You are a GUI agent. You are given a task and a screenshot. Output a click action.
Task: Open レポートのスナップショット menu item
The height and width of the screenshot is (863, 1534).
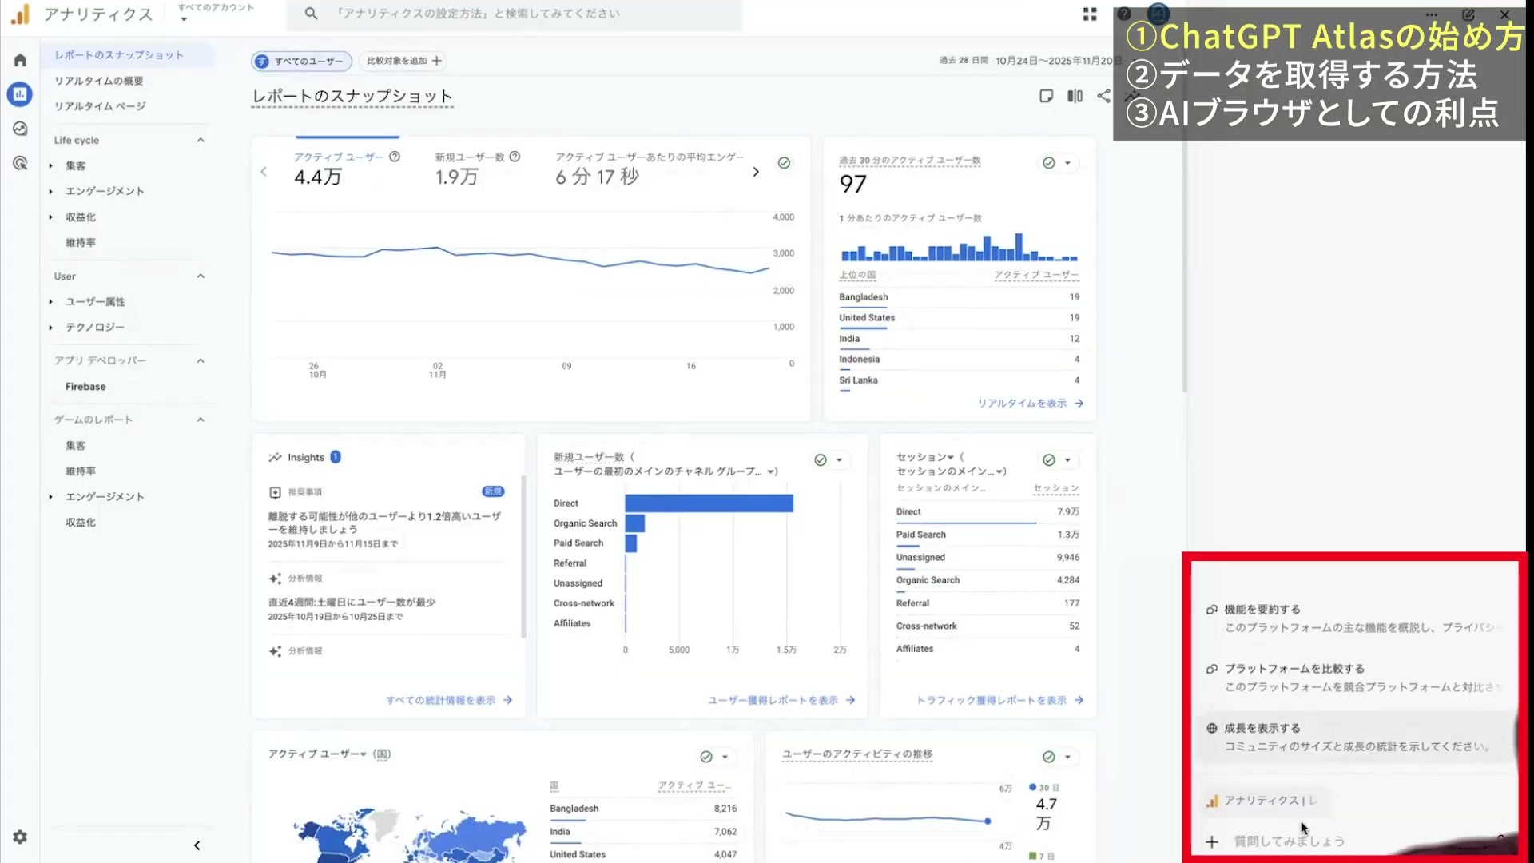128,55
